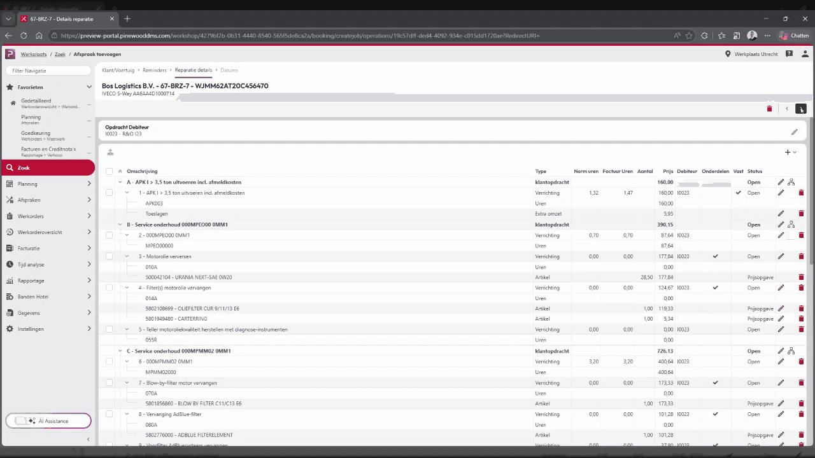Tick checkbox for Motorolie verversen
The height and width of the screenshot is (458, 815).
coord(110,256)
